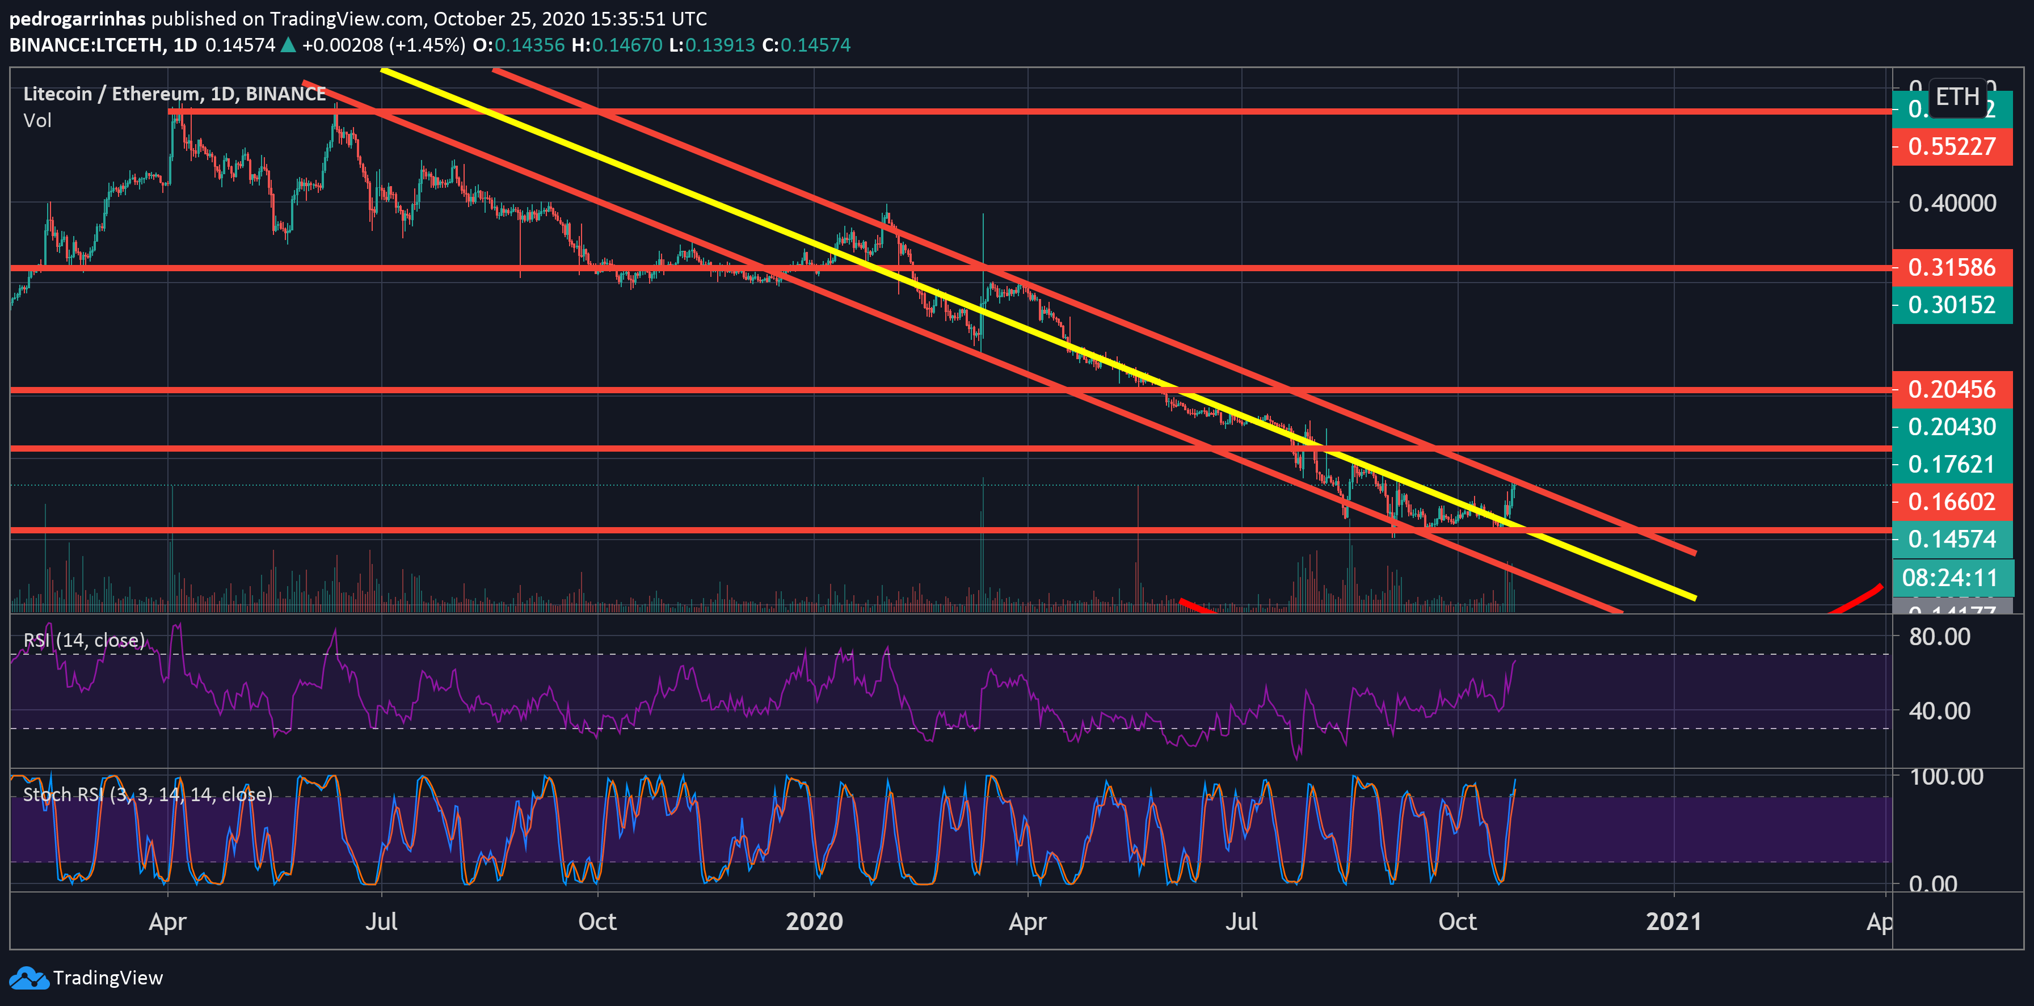
Task: Click the BINANCE:LTCETH, 1D symbol text
Action: tap(103, 46)
